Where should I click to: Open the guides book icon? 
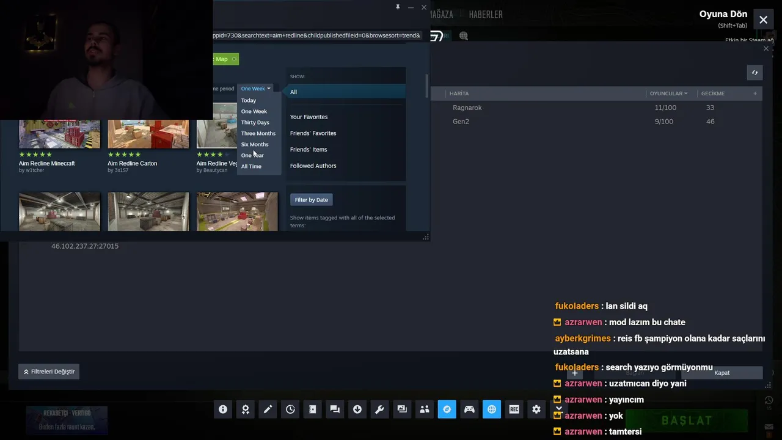[x=312, y=409]
